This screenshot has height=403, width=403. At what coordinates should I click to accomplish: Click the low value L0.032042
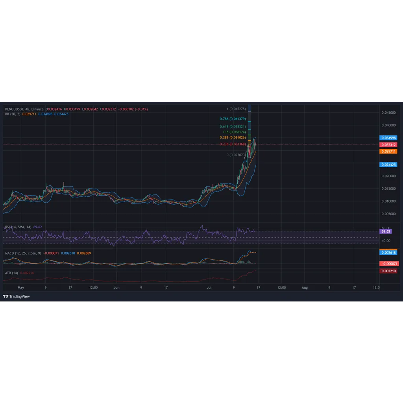tap(90, 109)
